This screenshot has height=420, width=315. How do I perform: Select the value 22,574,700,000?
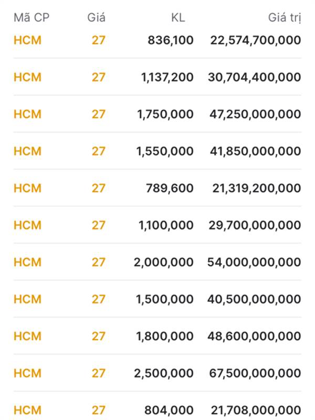pos(256,40)
